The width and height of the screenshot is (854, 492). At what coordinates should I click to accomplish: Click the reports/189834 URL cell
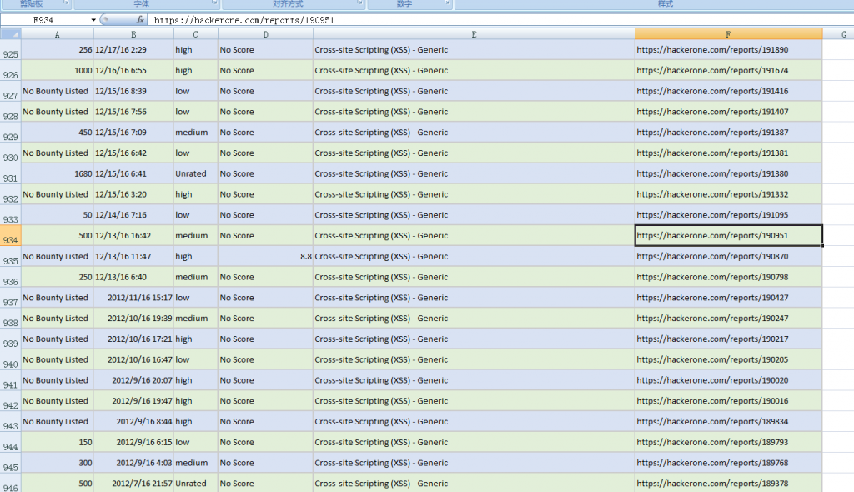pyautogui.click(x=728, y=422)
